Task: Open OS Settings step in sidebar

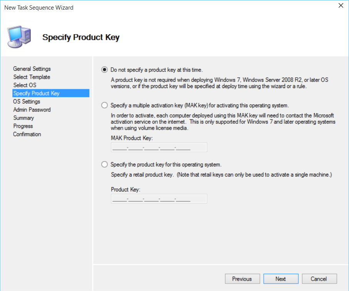Action: (x=27, y=101)
